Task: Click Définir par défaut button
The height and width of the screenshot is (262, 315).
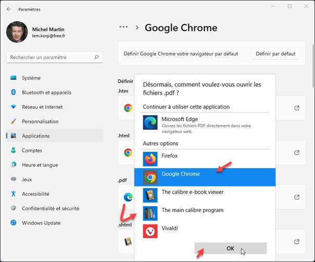Action: point(276,54)
